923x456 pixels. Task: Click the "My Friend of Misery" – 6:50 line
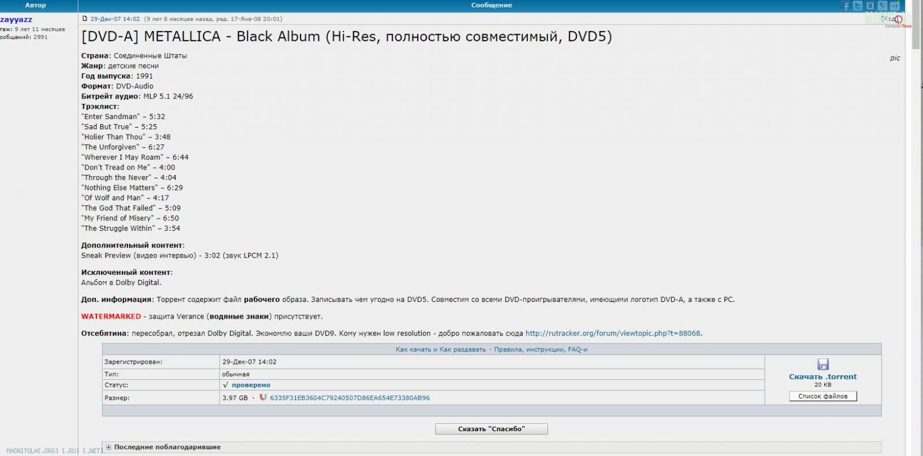pyautogui.click(x=130, y=218)
